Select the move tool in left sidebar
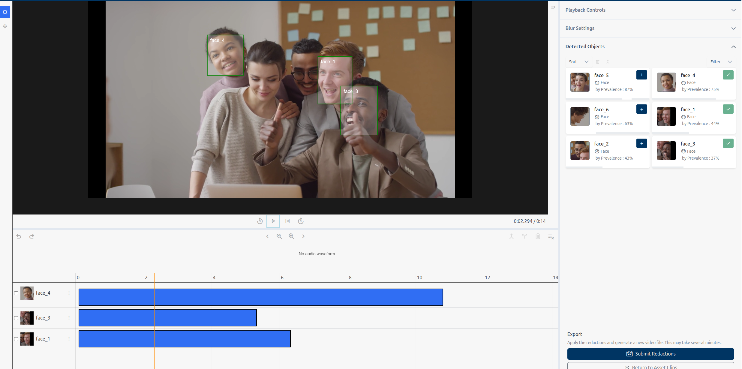The image size is (742, 369). [5, 26]
